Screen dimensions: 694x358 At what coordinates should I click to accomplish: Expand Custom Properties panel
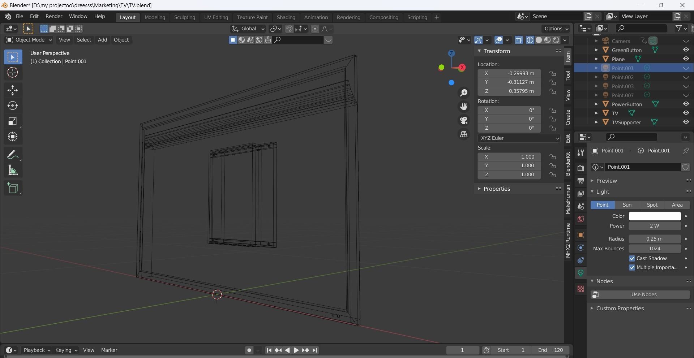[620, 309]
